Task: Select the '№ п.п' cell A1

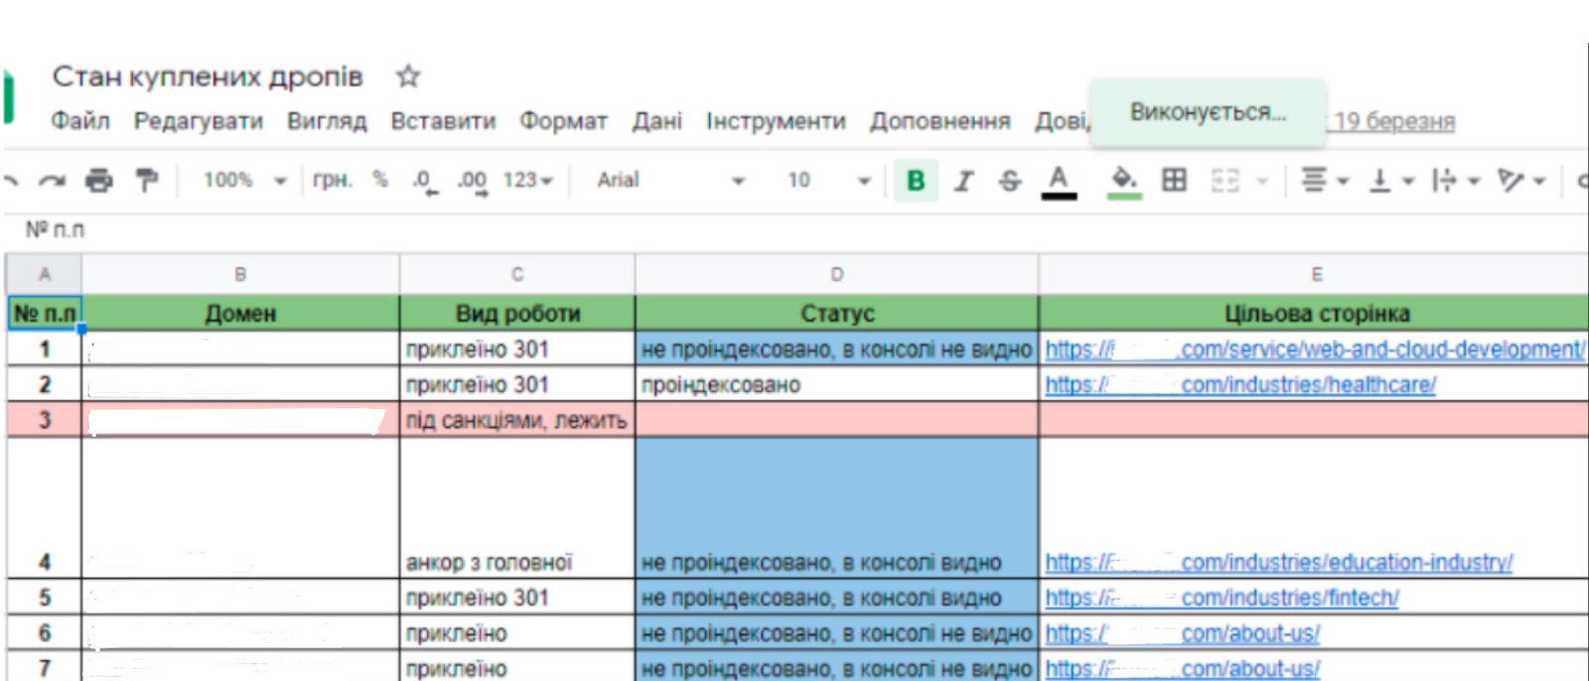Action: (44, 314)
